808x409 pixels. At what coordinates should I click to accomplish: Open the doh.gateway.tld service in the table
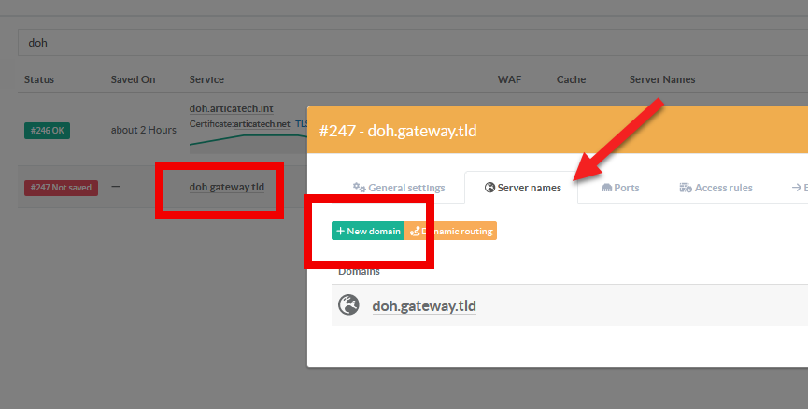[227, 187]
